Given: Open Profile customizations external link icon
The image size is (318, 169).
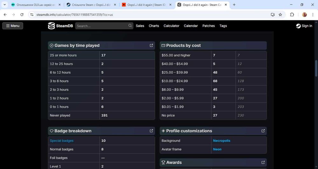Looking at the screenshot, I should coord(263,131).
